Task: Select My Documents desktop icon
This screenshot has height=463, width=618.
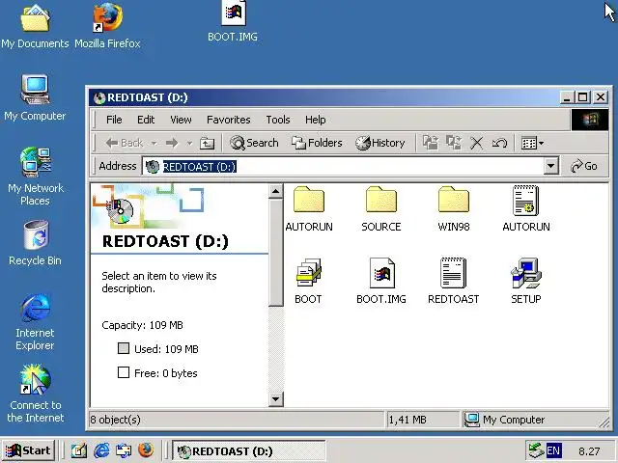Action: coord(35,27)
